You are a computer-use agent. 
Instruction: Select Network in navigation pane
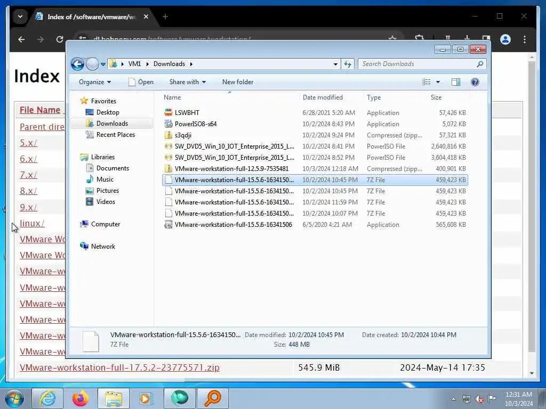[x=103, y=247]
